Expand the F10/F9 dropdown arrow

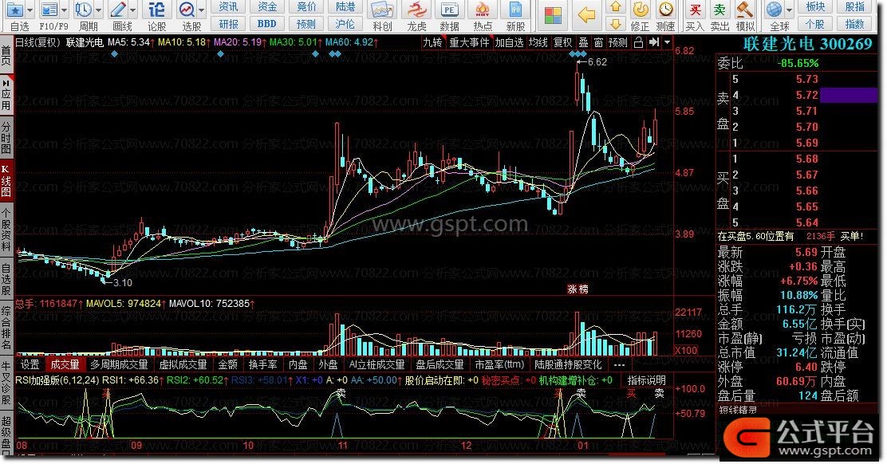(64, 10)
